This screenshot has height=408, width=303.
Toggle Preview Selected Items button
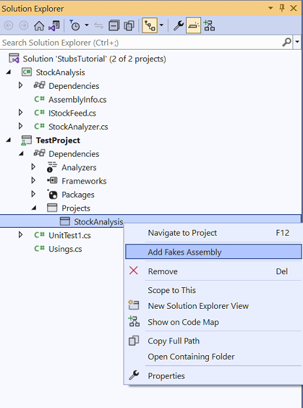[194, 25]
